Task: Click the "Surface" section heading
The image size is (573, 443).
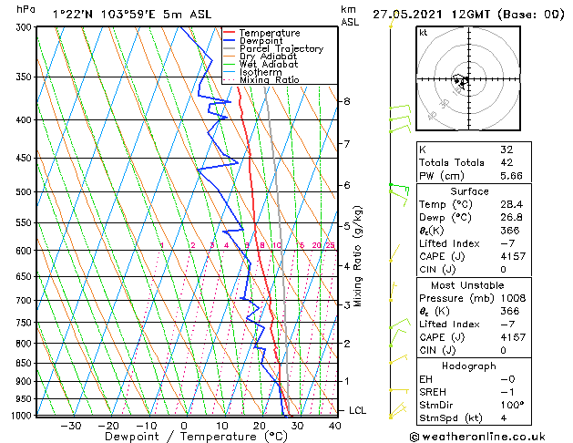Action: pyautogui.click(x=469, y=191)
